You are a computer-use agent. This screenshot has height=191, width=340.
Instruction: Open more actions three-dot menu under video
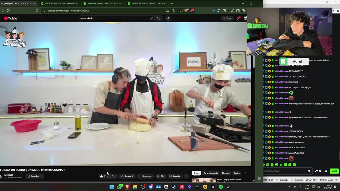[x=186, y=176]
